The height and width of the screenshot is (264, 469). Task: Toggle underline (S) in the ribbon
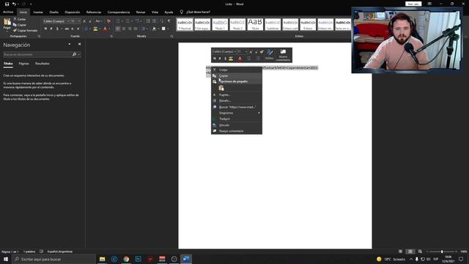(57, 29)
